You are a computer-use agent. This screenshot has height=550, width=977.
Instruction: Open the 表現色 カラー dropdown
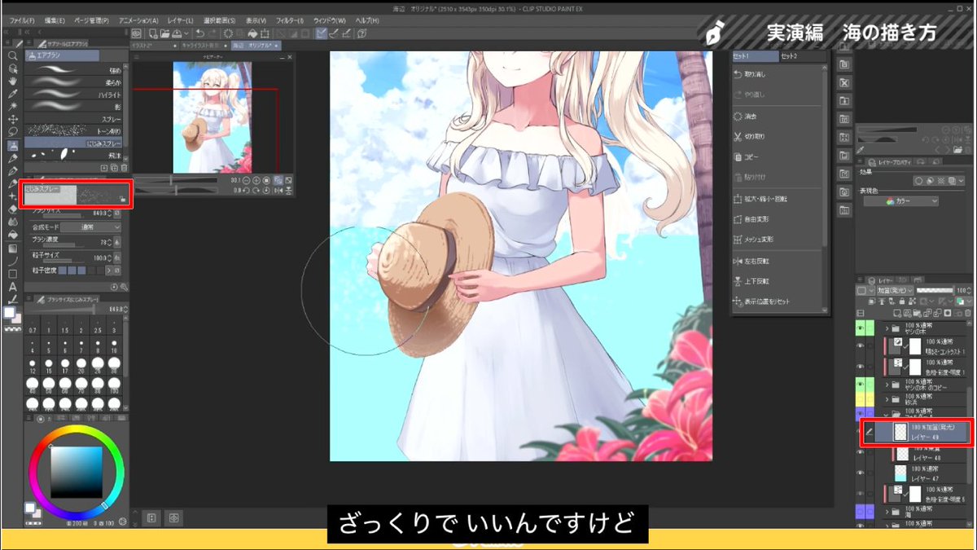[901, 200]
